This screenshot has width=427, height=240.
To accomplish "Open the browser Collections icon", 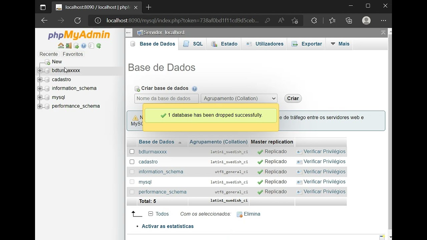I will pos(349,21).
